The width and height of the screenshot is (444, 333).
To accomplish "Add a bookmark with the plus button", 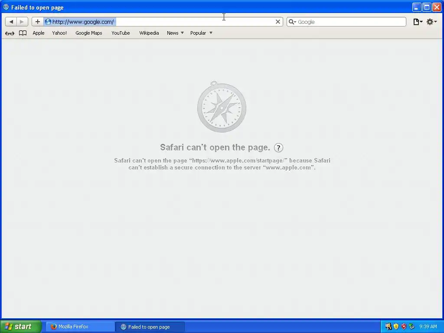I will coord(37,22).
